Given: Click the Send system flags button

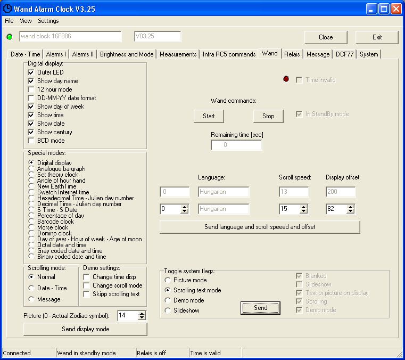Looking at the screenshot, I should pyautogui.click(x=260, y=308).
